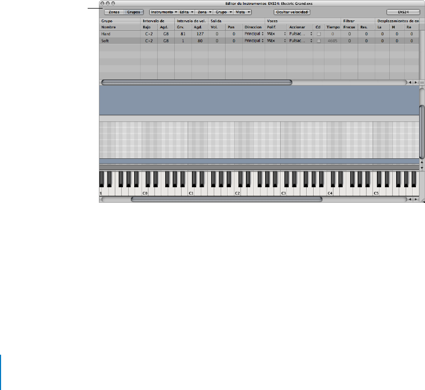Click the keyboard horizontal scrollbar thumb

[x=227, y=200]
